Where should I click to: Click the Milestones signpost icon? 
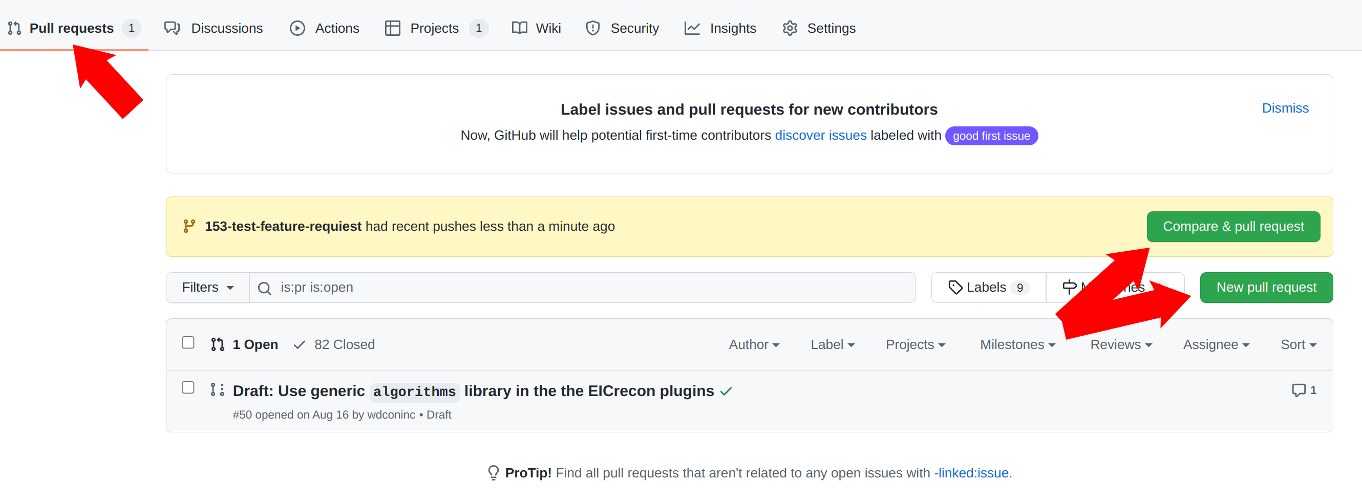[1069, 288]
